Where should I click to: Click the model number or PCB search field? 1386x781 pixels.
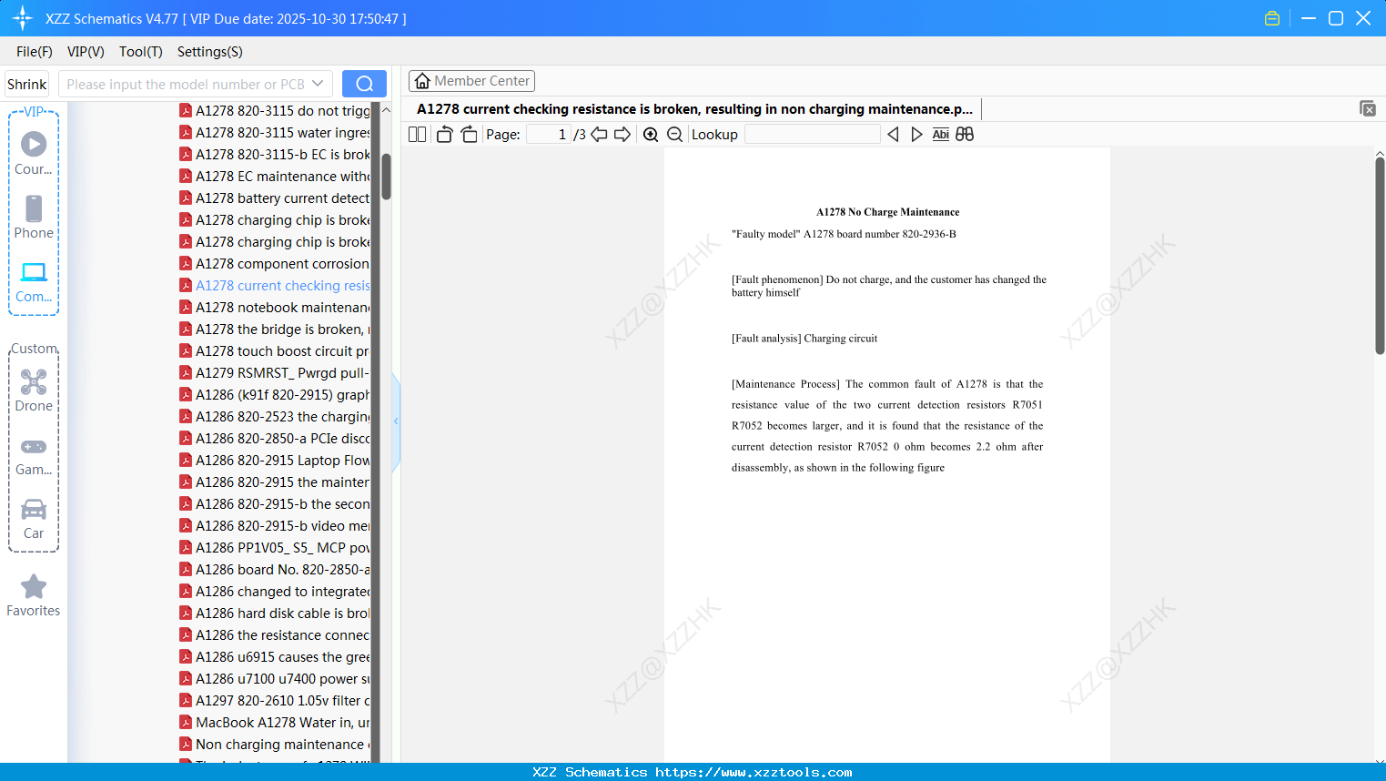pos(184,84)
